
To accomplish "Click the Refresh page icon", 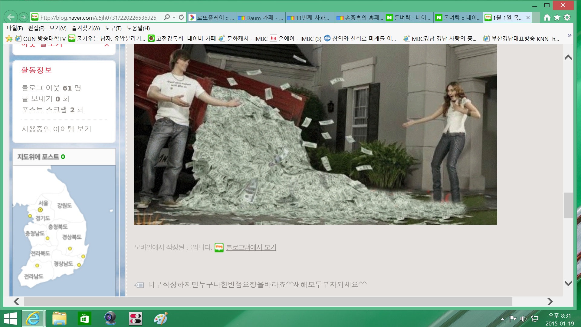I will pyautogui.click(x=181, y=17).
